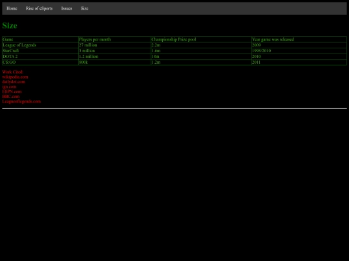Select the StarCraft cell

(x=40, y=51)
